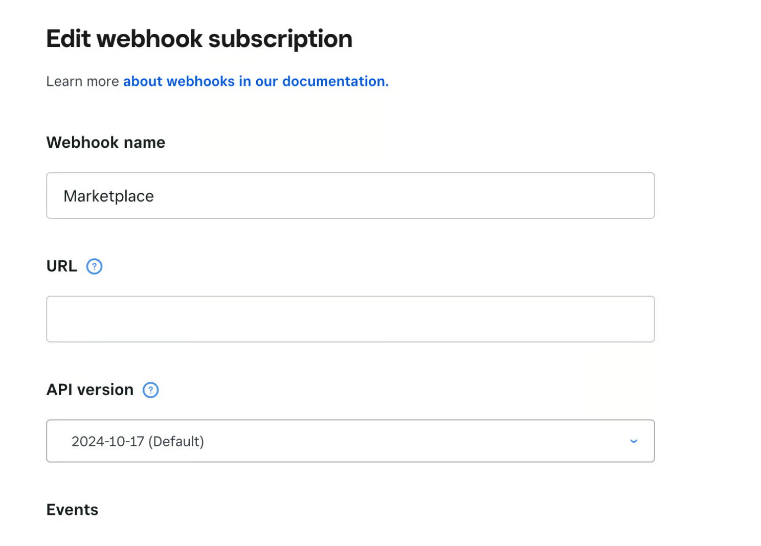This screenshot has height=546, width=761.
Task: Click the URL help question mark icon
Action: coord(94,266)
